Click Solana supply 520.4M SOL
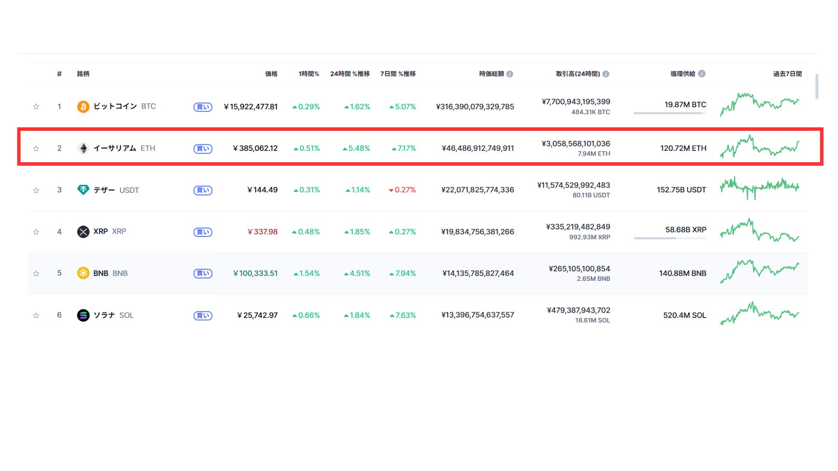The height and width of the screenshot is (471, 838). pos(685,315)
